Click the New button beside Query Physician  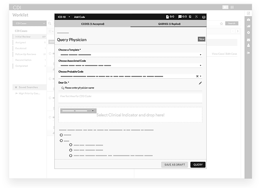pyautogui.click(x=201, y=39)
